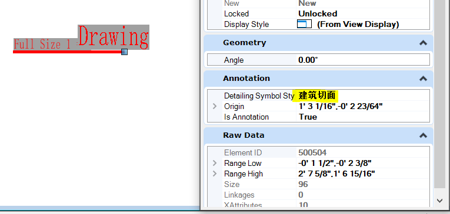
Task: Click Size value 96
Action: coord(303,185)
